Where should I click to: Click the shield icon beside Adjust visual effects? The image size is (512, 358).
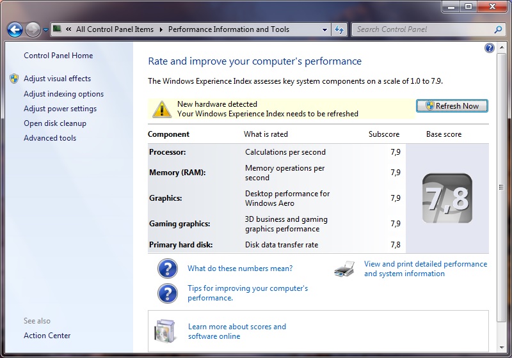[13, 79]
